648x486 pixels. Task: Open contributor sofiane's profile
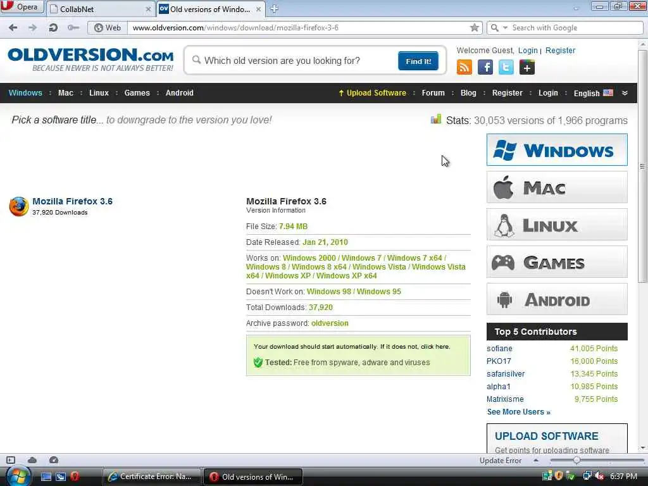499,349
